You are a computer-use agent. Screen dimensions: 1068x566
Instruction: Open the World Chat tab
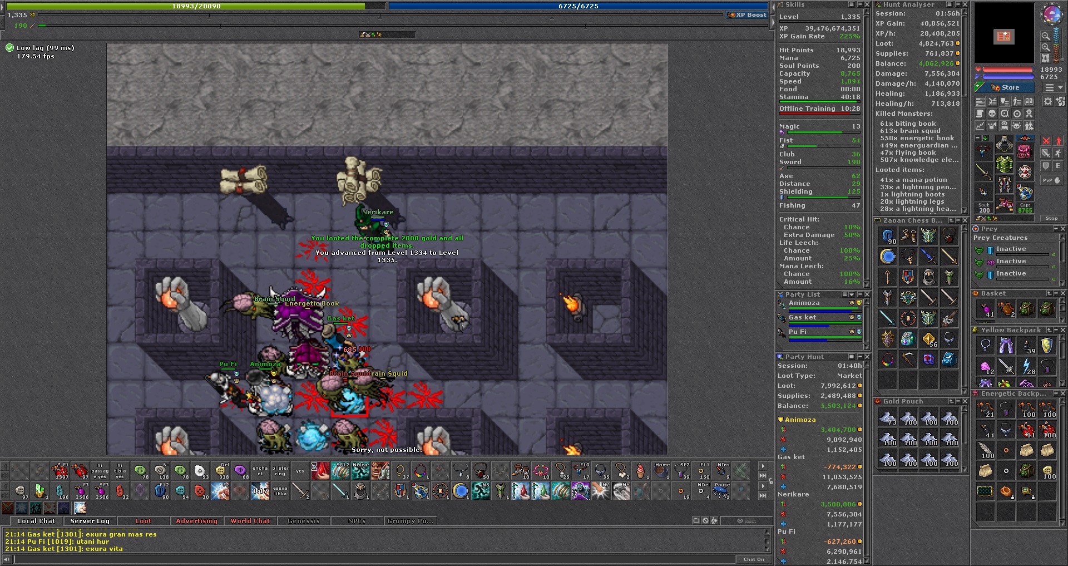250,521
